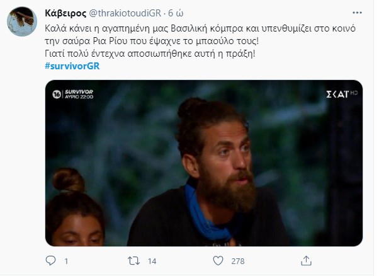View the 278 likes count
This screenshot has width=379, height=276.
(x=238, y=262)
